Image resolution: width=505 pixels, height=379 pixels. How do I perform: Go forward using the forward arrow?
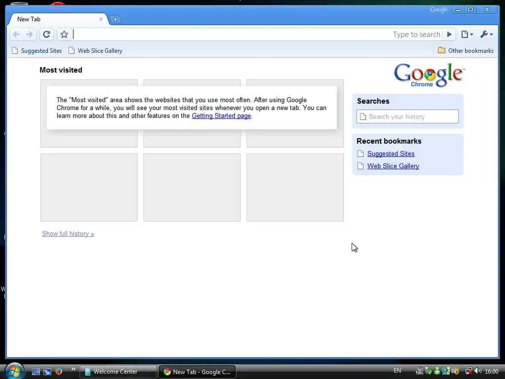[29, 35]
